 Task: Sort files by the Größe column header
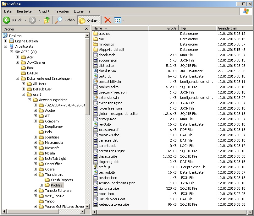pos(163,28)
